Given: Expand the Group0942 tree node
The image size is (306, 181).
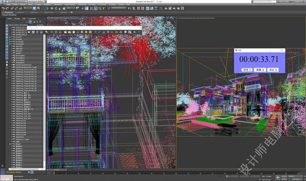Looking at the screenshot, I should [10, 41].
